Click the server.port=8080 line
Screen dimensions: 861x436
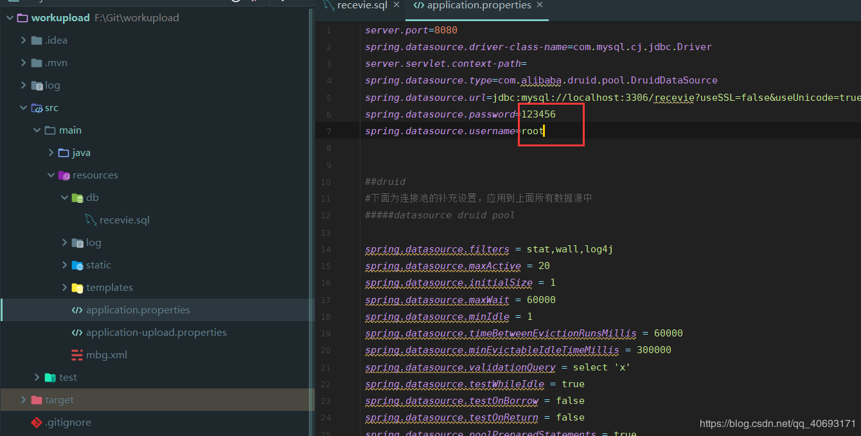[411, 30]
